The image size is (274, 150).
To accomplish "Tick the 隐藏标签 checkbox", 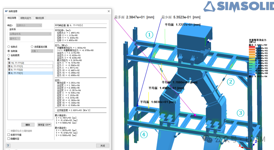I will [9, 139].
